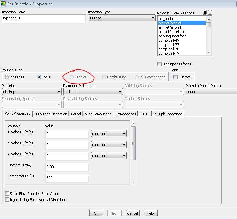Select comp-ball-77 in surfaces list
This screenshot has width=237, height=219.
182,45
